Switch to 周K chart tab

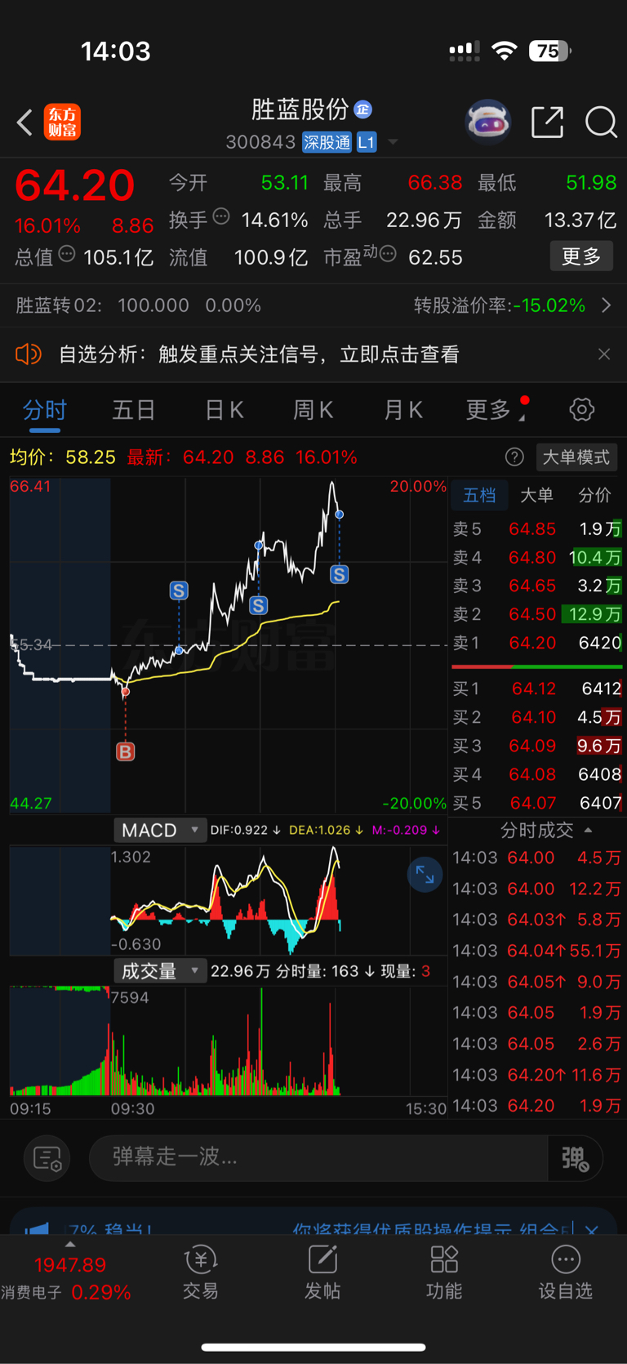tap(313, 410)
